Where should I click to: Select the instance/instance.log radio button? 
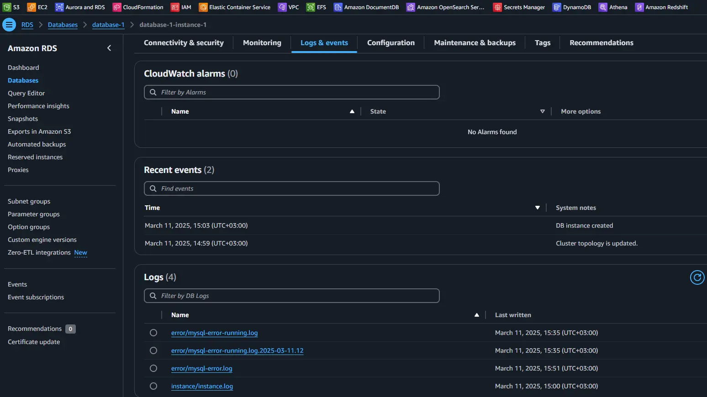point(153,387)
